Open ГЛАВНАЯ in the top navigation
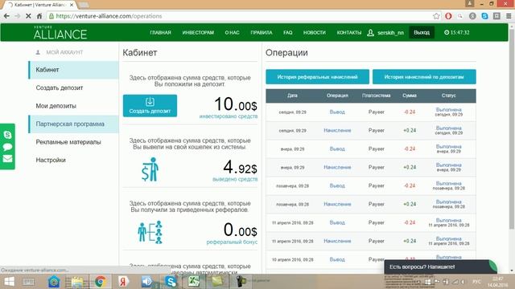Screen dimensions: 515x289 click(x=161, y=32)
